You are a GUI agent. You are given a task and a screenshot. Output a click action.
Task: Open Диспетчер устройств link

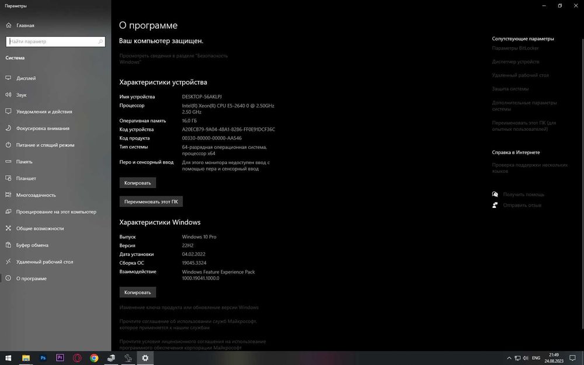coord(516,62)
